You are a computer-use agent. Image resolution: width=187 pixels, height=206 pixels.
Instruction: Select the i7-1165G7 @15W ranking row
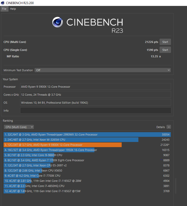coord(87,191)
